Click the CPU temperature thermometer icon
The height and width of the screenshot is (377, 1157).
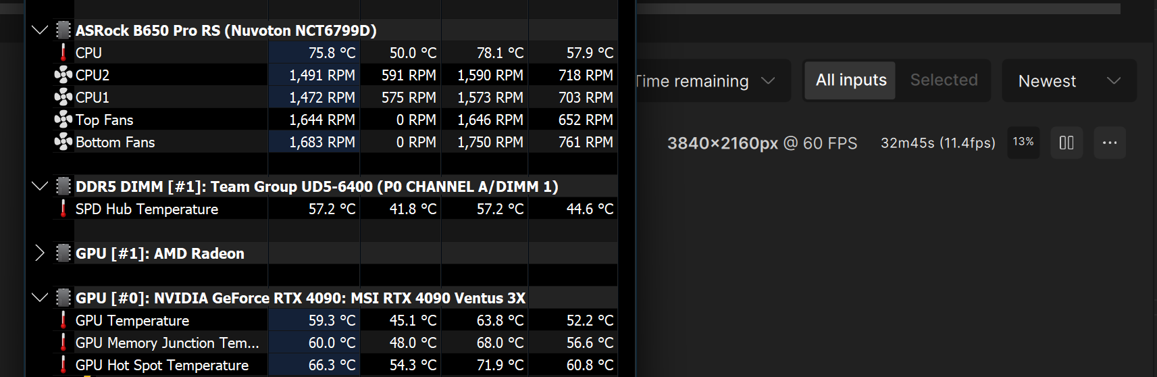(x=63, y=53)
